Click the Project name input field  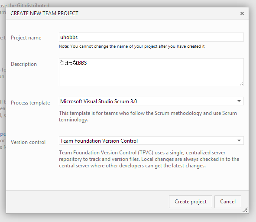[x=151, y=37]
